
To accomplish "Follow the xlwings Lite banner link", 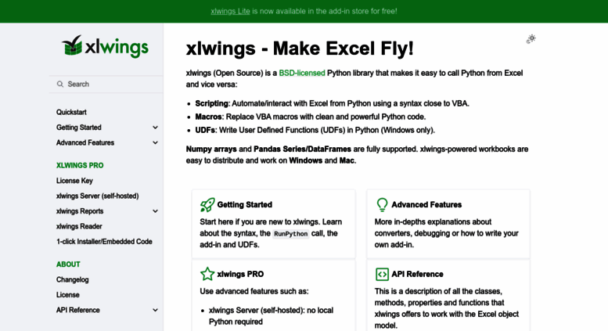I will pyautogui.click(x=230, y=11).
